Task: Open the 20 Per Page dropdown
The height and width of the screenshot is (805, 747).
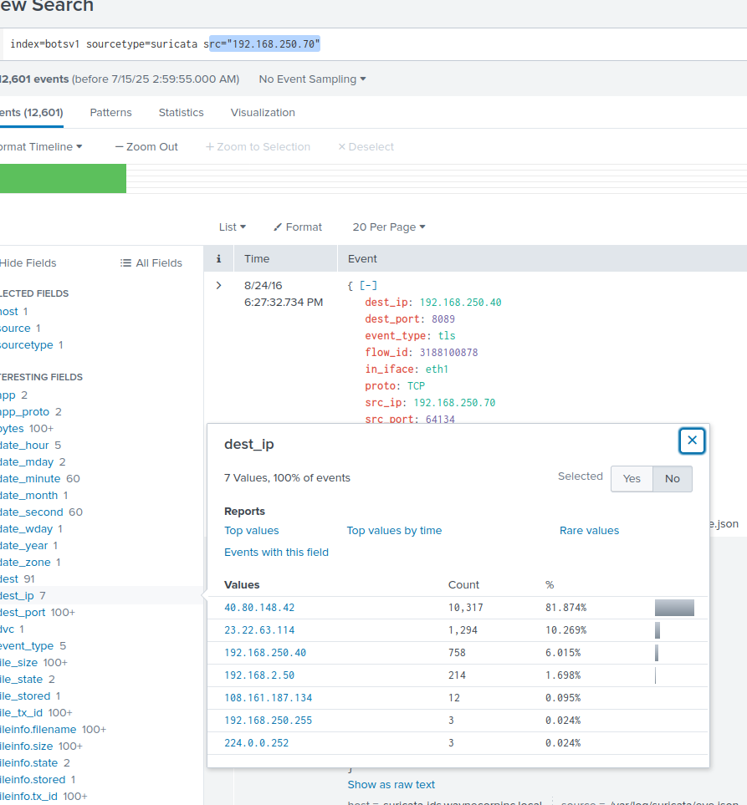Action: [x=389, y=227]
